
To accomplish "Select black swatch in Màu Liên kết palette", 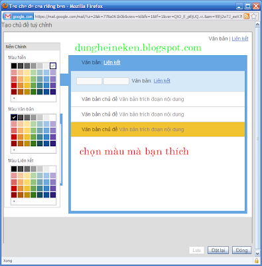I will point(14,169).
